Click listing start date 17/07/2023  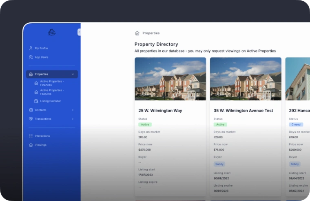pos(146,175)
